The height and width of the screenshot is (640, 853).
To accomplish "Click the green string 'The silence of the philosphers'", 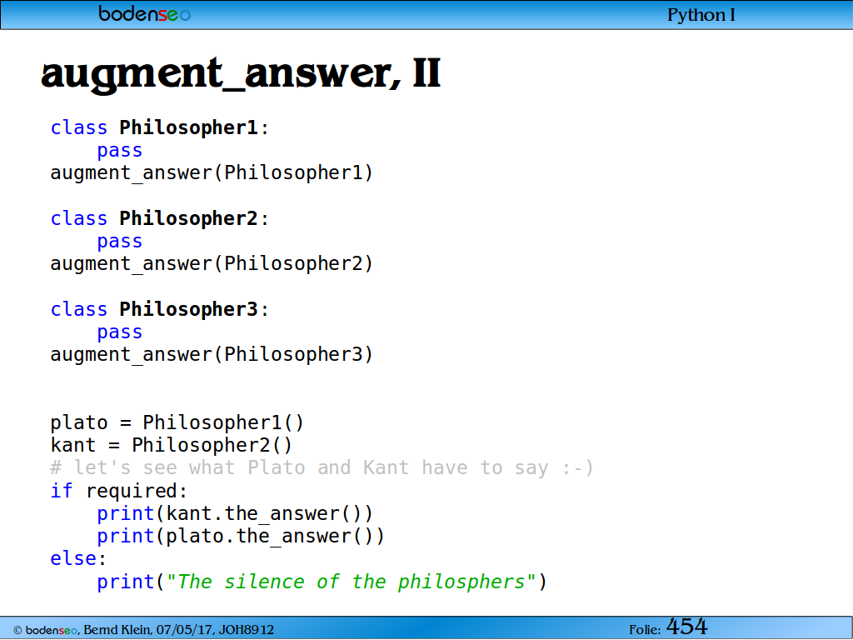I will (352, 582).
